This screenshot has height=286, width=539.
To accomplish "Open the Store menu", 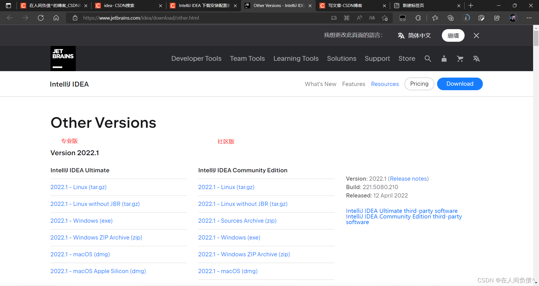I will pos(407,59).
